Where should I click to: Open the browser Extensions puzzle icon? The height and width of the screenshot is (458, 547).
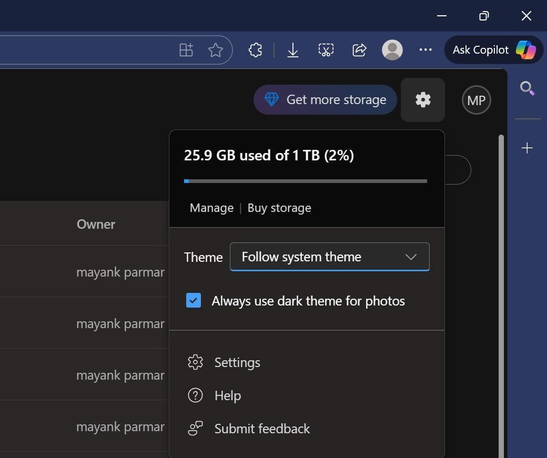pos(255,50)
